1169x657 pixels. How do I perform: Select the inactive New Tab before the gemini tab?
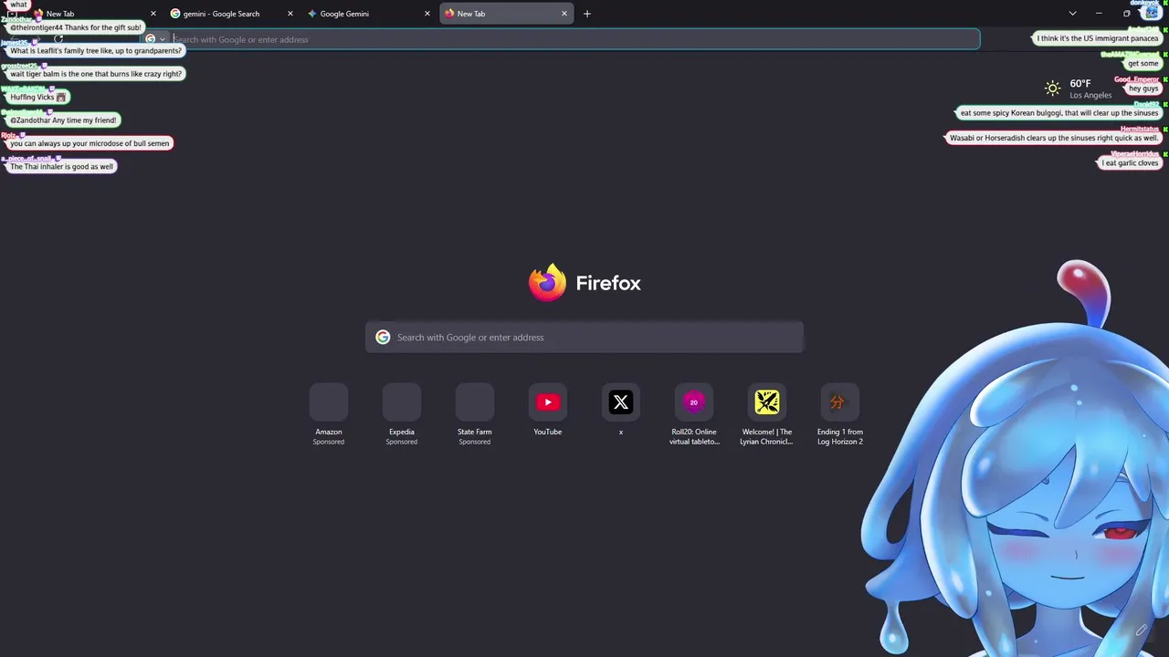tap(95, 14)
